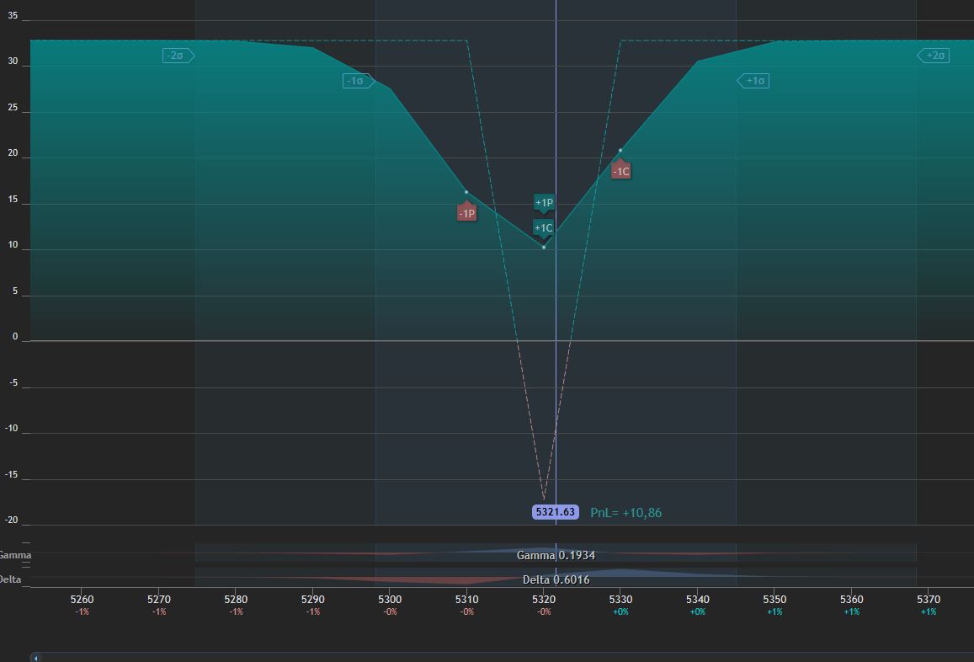
Task: Click the 5370 price axis label
Action: 928,599
